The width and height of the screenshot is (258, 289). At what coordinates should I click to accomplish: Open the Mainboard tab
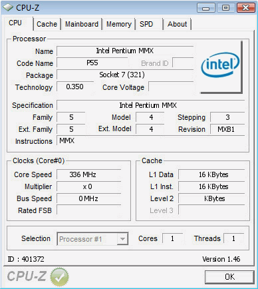tap(82, 24)
